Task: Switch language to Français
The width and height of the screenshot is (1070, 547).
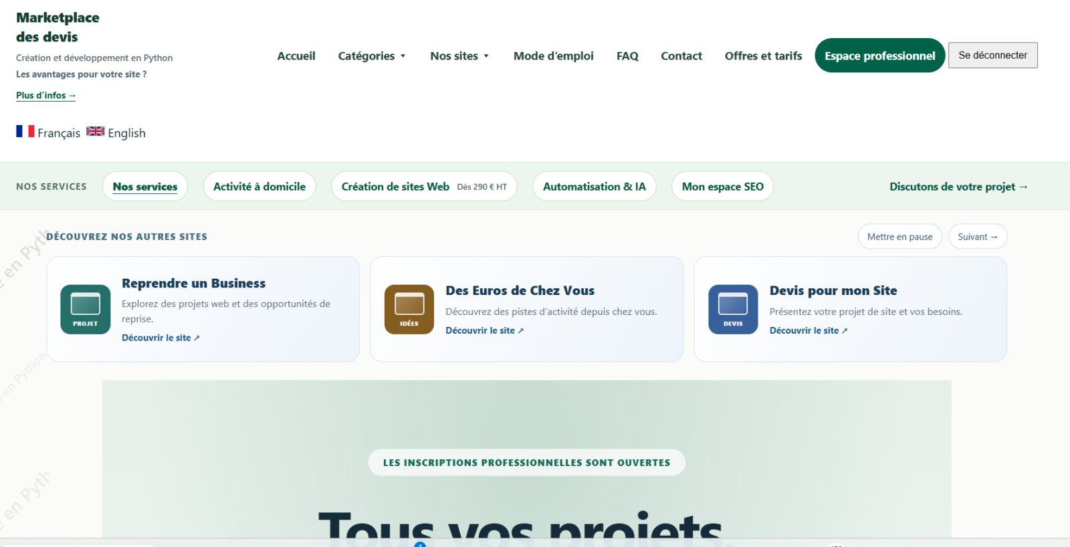Action: (59, 133)
